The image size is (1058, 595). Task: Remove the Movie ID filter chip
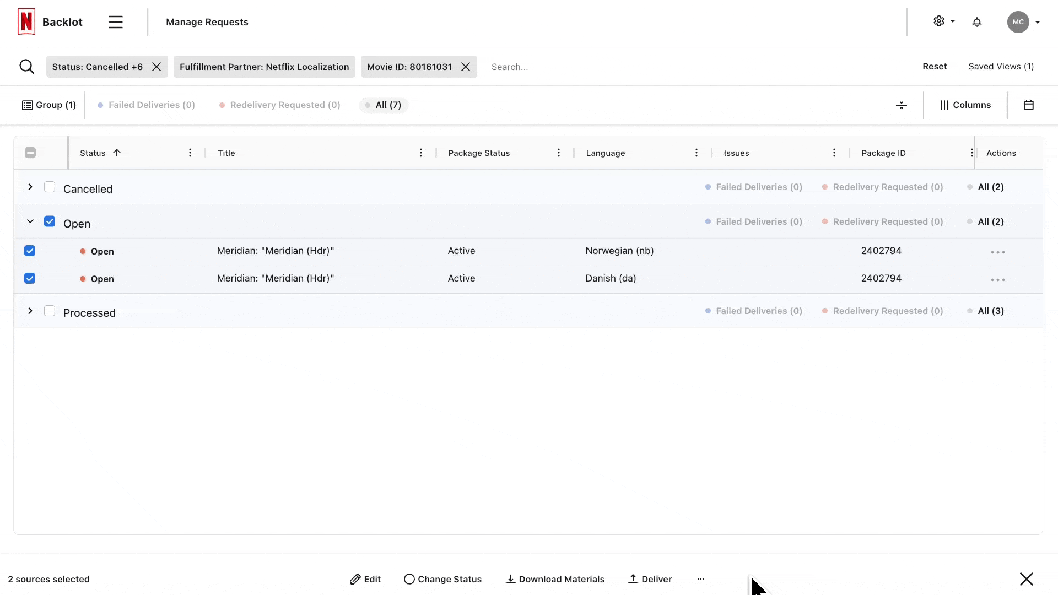[466, 67]
